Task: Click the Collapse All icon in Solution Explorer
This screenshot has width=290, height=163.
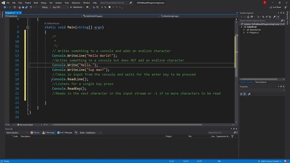Action: [266, 17]
